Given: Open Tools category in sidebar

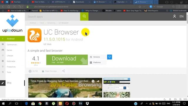Looking at the screenshot, I should pos(9,72).
